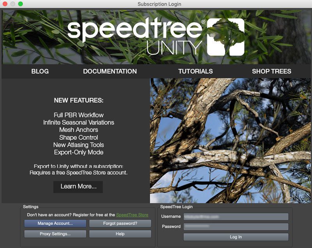Click the Learn More... button
Image resolution: width=312 pixels, height=248 pixels.
tap(78, 187)
